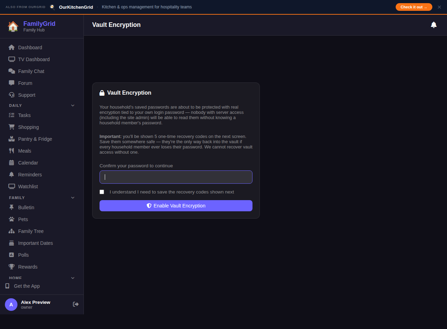Click the FAMILY section header label
Image resolution: width=447 pixels, height=329 pixels.
point(17,198)
